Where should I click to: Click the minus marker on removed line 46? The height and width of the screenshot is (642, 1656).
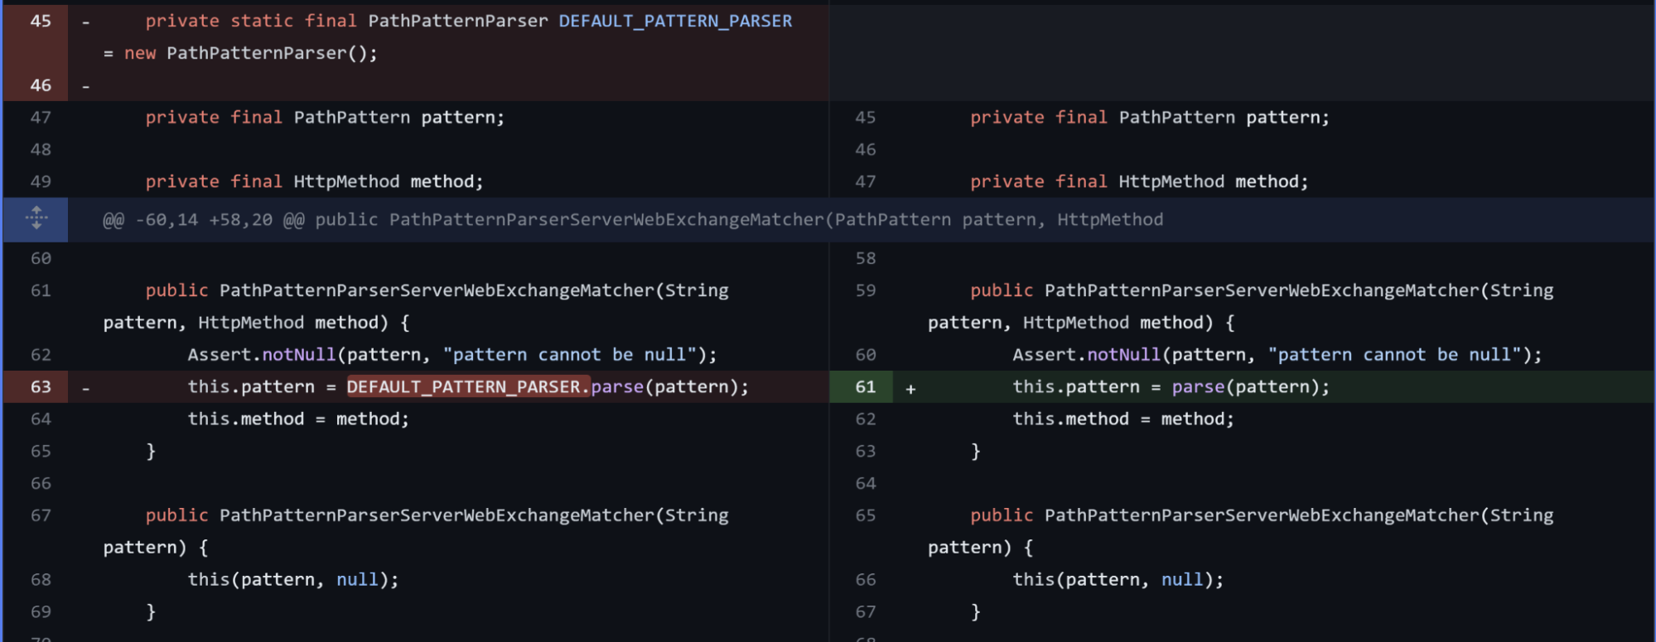85,86
